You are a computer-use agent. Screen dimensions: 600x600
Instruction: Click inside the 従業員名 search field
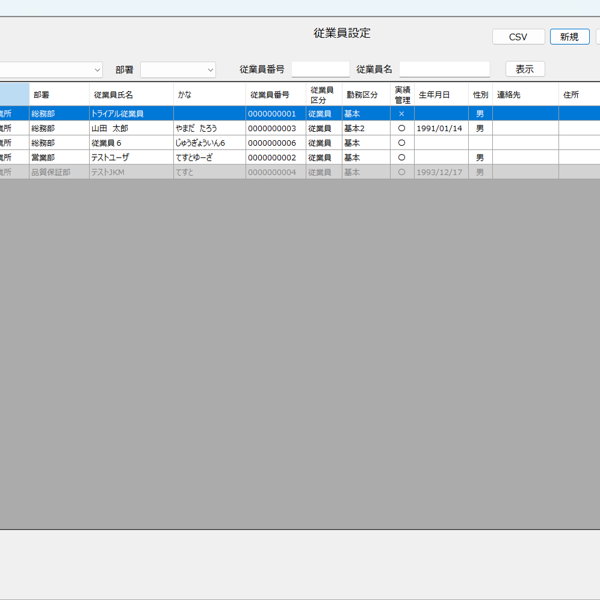coord(444,69)
